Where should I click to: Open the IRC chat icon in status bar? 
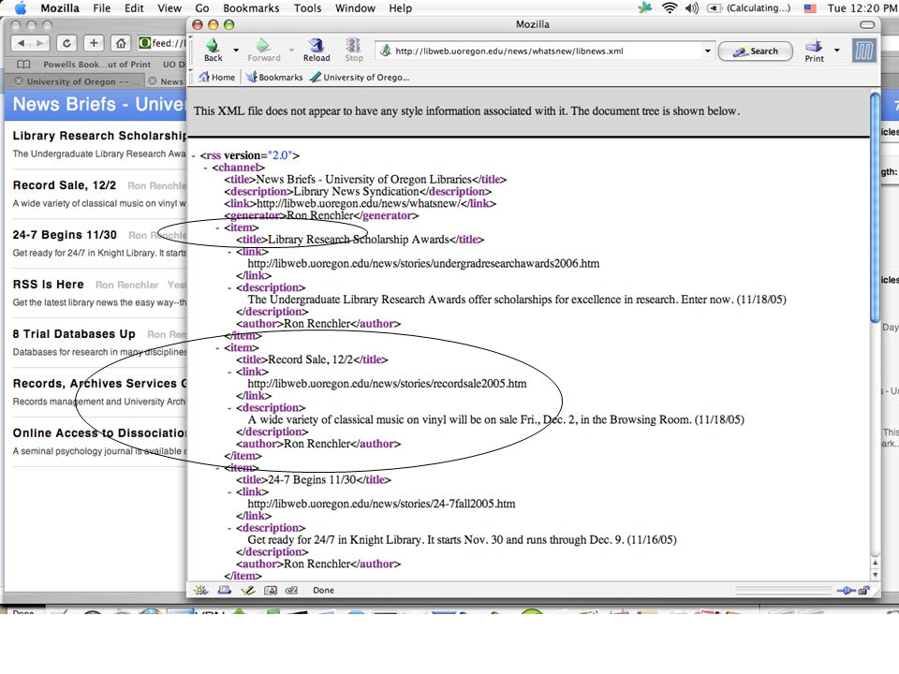click(x=292, y=590)
